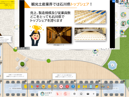This screenshot has height=97, width=129.
Task: Send the loudly crying face emoji
Action: coord(55,86)
